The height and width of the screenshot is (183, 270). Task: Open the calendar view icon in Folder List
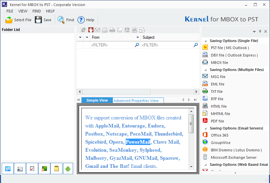(8, 169)
